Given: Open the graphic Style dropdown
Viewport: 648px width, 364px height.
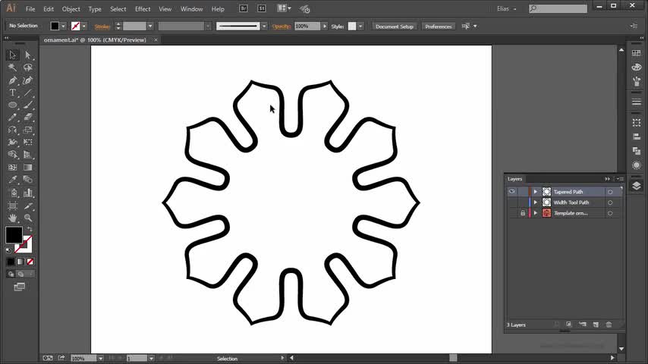Looking at the screenshot, I should pyautogui.click(x=360, y=26).
